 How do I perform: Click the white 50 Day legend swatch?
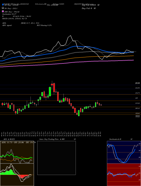coord(3,8)
